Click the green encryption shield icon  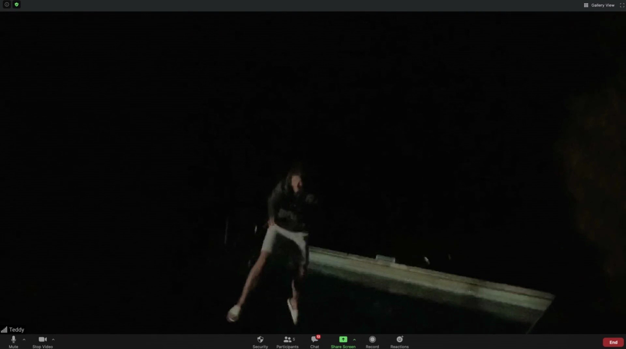click(17, 5)
